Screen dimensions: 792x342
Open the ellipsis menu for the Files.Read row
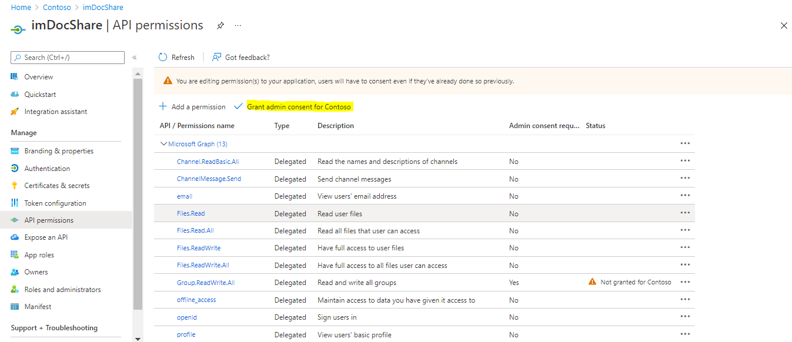pos(685,213)
